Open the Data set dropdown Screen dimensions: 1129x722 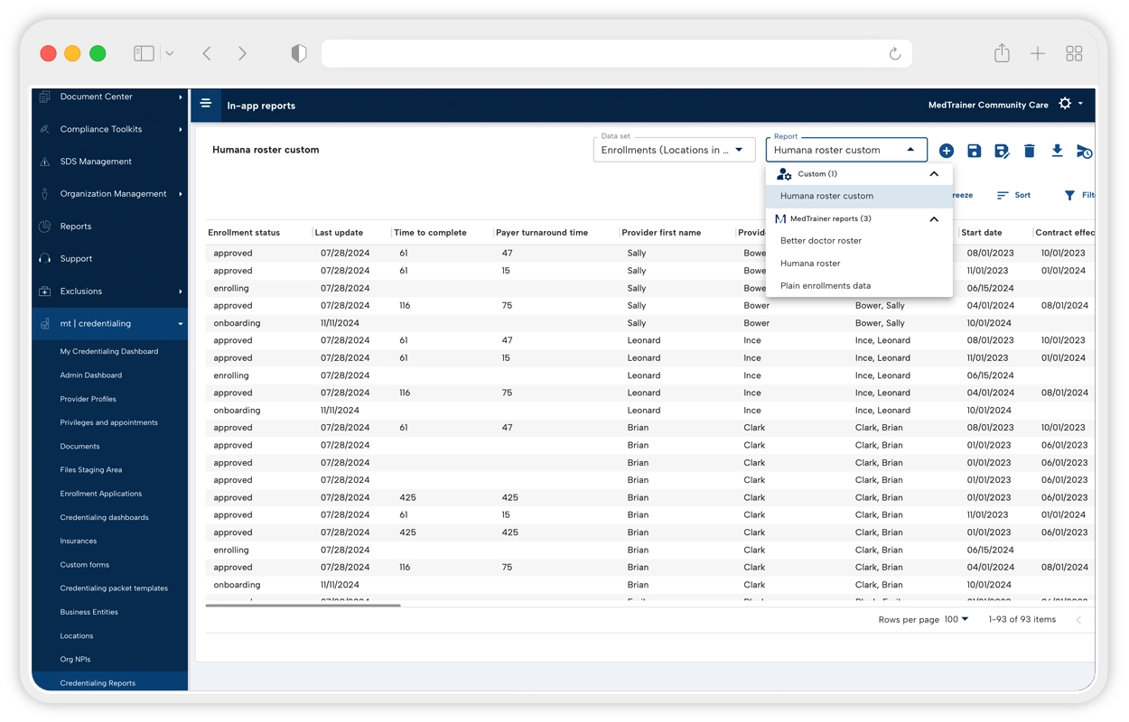674,150
